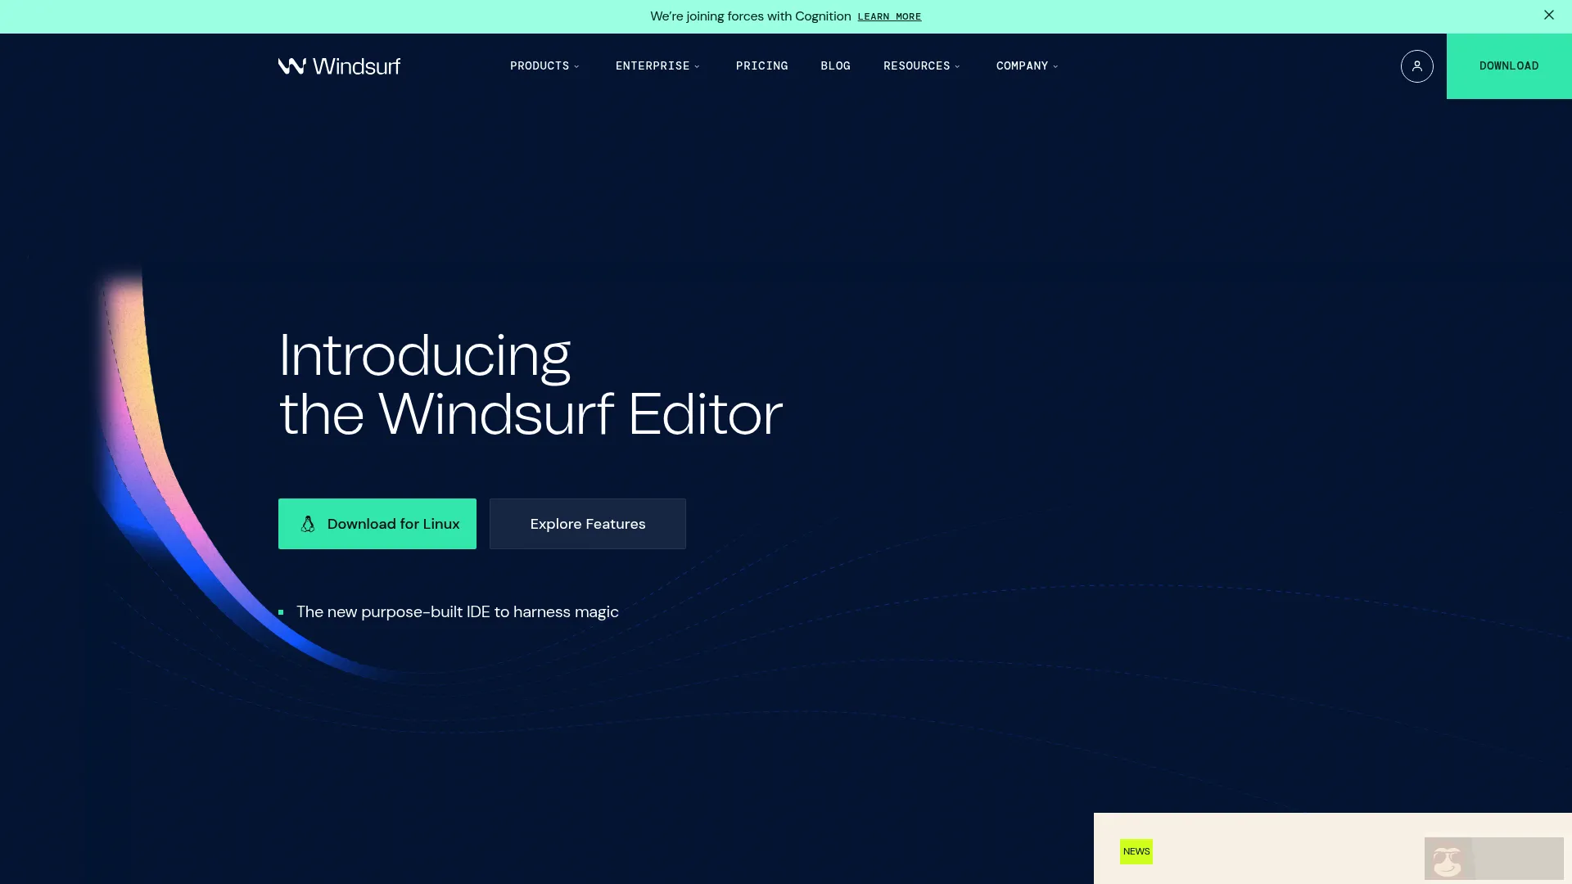Screen dimensions: 1572x884
Task: Expand the RESOURCES menu chevron
Action: pyautogui.click(x=959, y=66)
